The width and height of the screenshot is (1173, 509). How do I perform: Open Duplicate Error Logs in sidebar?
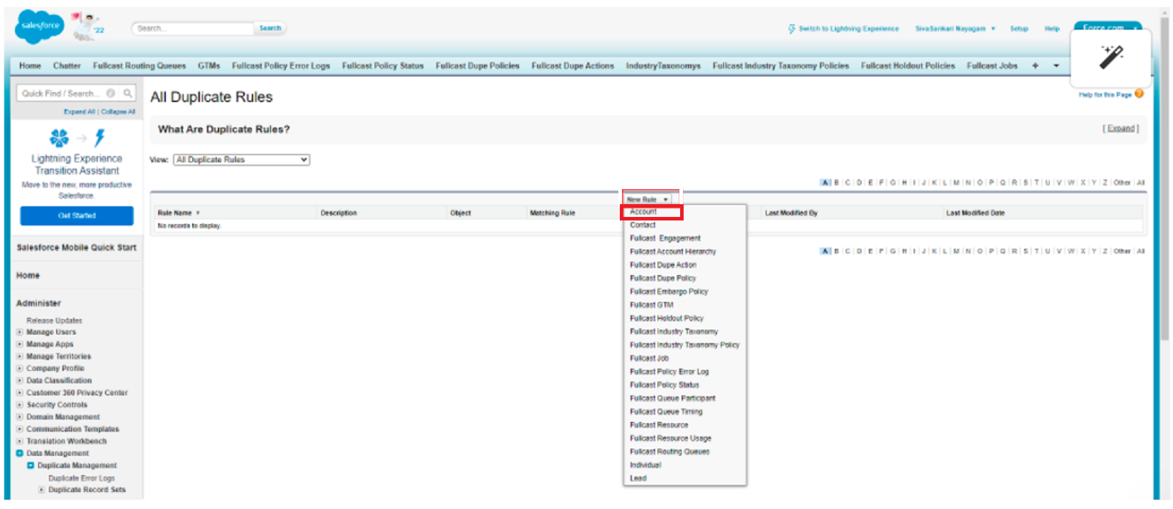(82, 478)
